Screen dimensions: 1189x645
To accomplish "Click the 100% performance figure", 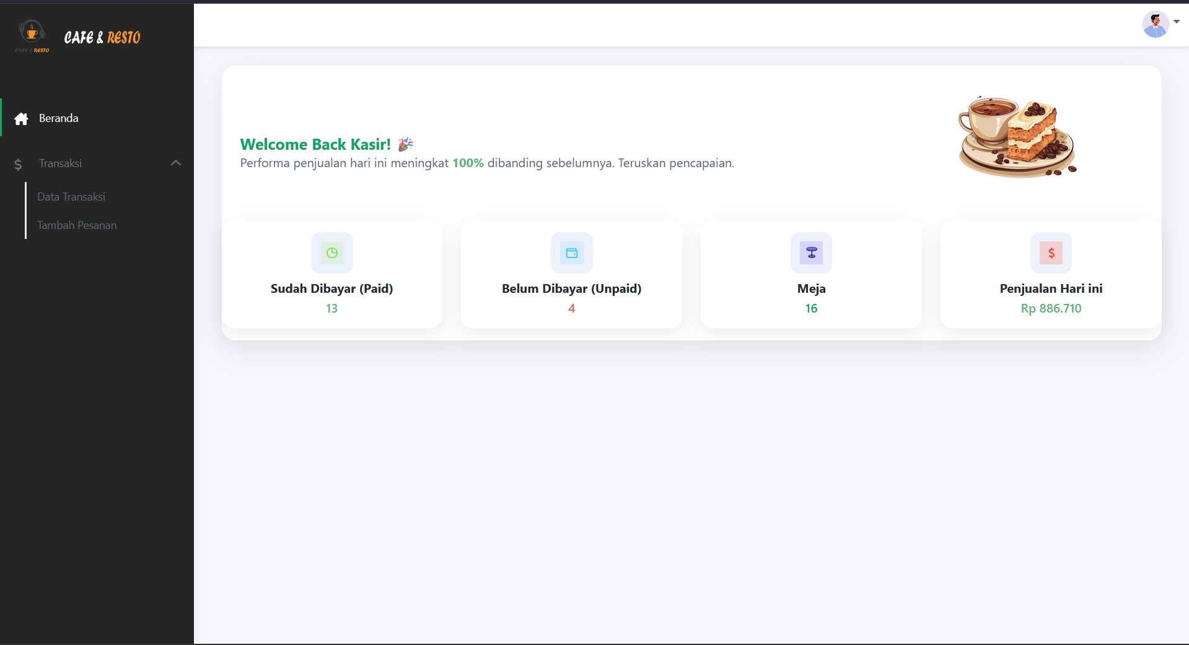I will pyautogui.click(x=468, y=163).
